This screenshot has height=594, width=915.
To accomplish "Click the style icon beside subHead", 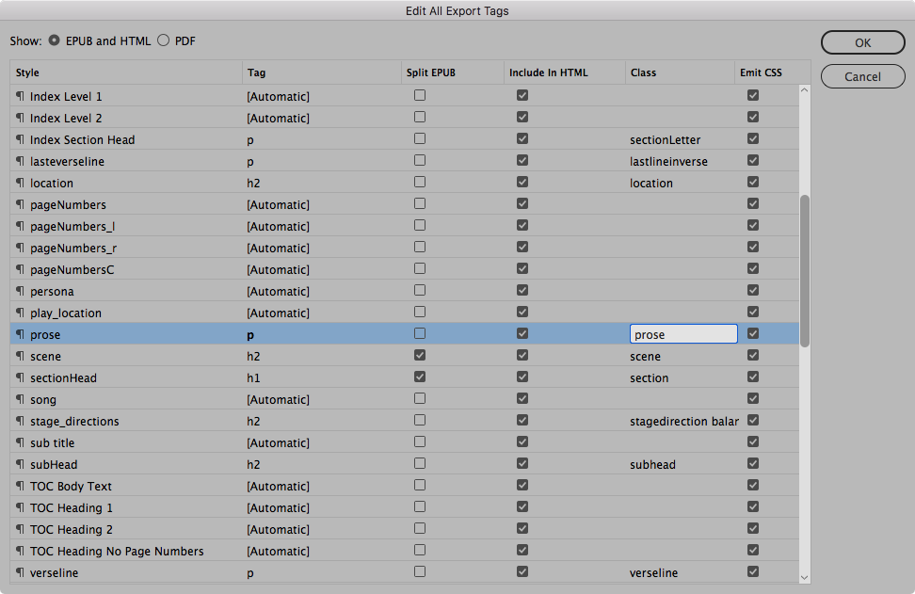I will (19, 464).
